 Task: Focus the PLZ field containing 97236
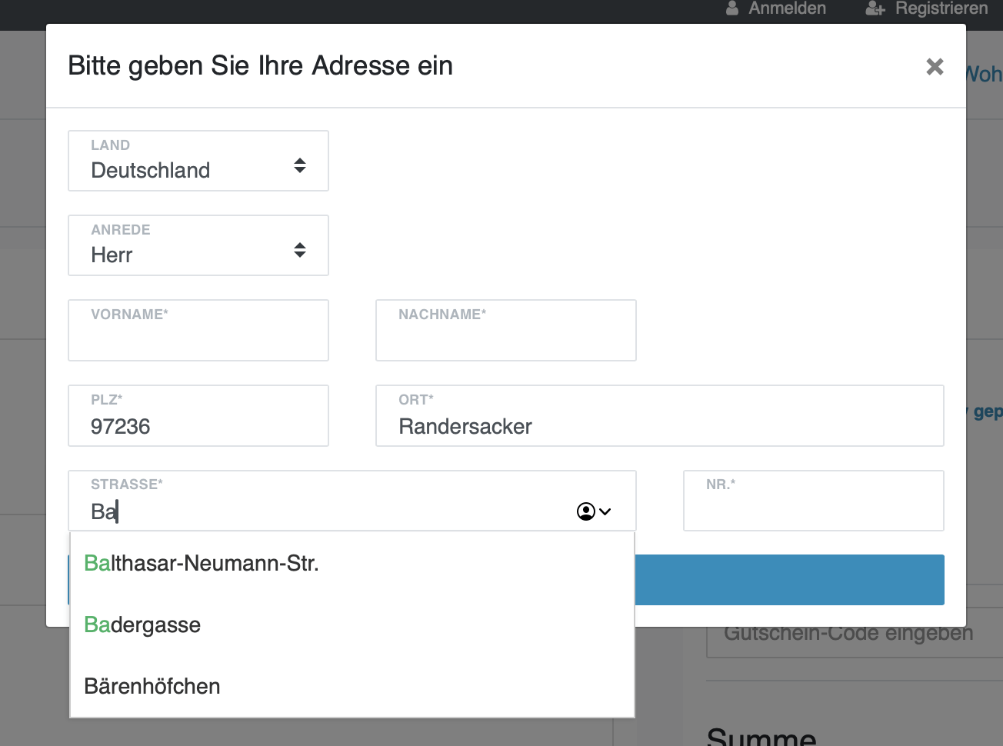point(198,415)
